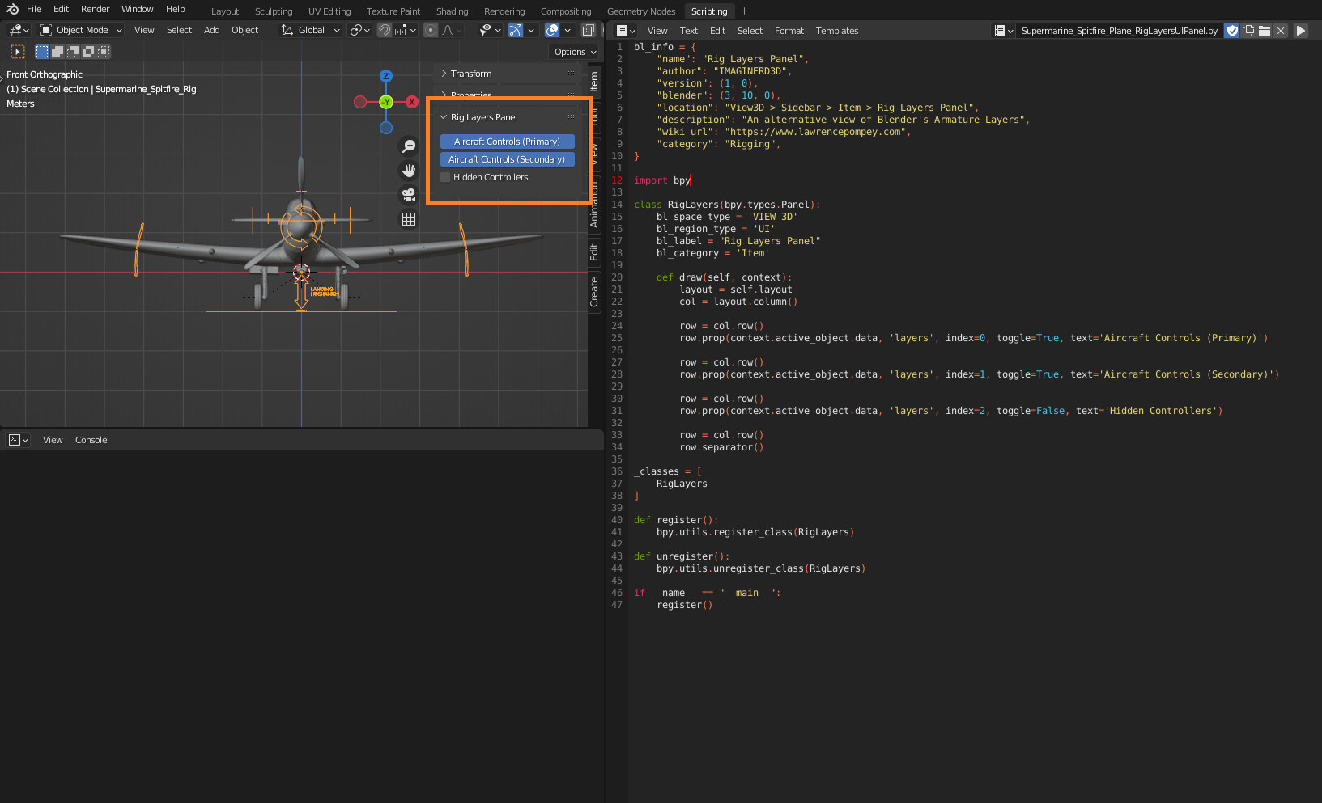Expand the Transform panel
The width and height of the screenshot is (1322, 803).
pos(471,74)
